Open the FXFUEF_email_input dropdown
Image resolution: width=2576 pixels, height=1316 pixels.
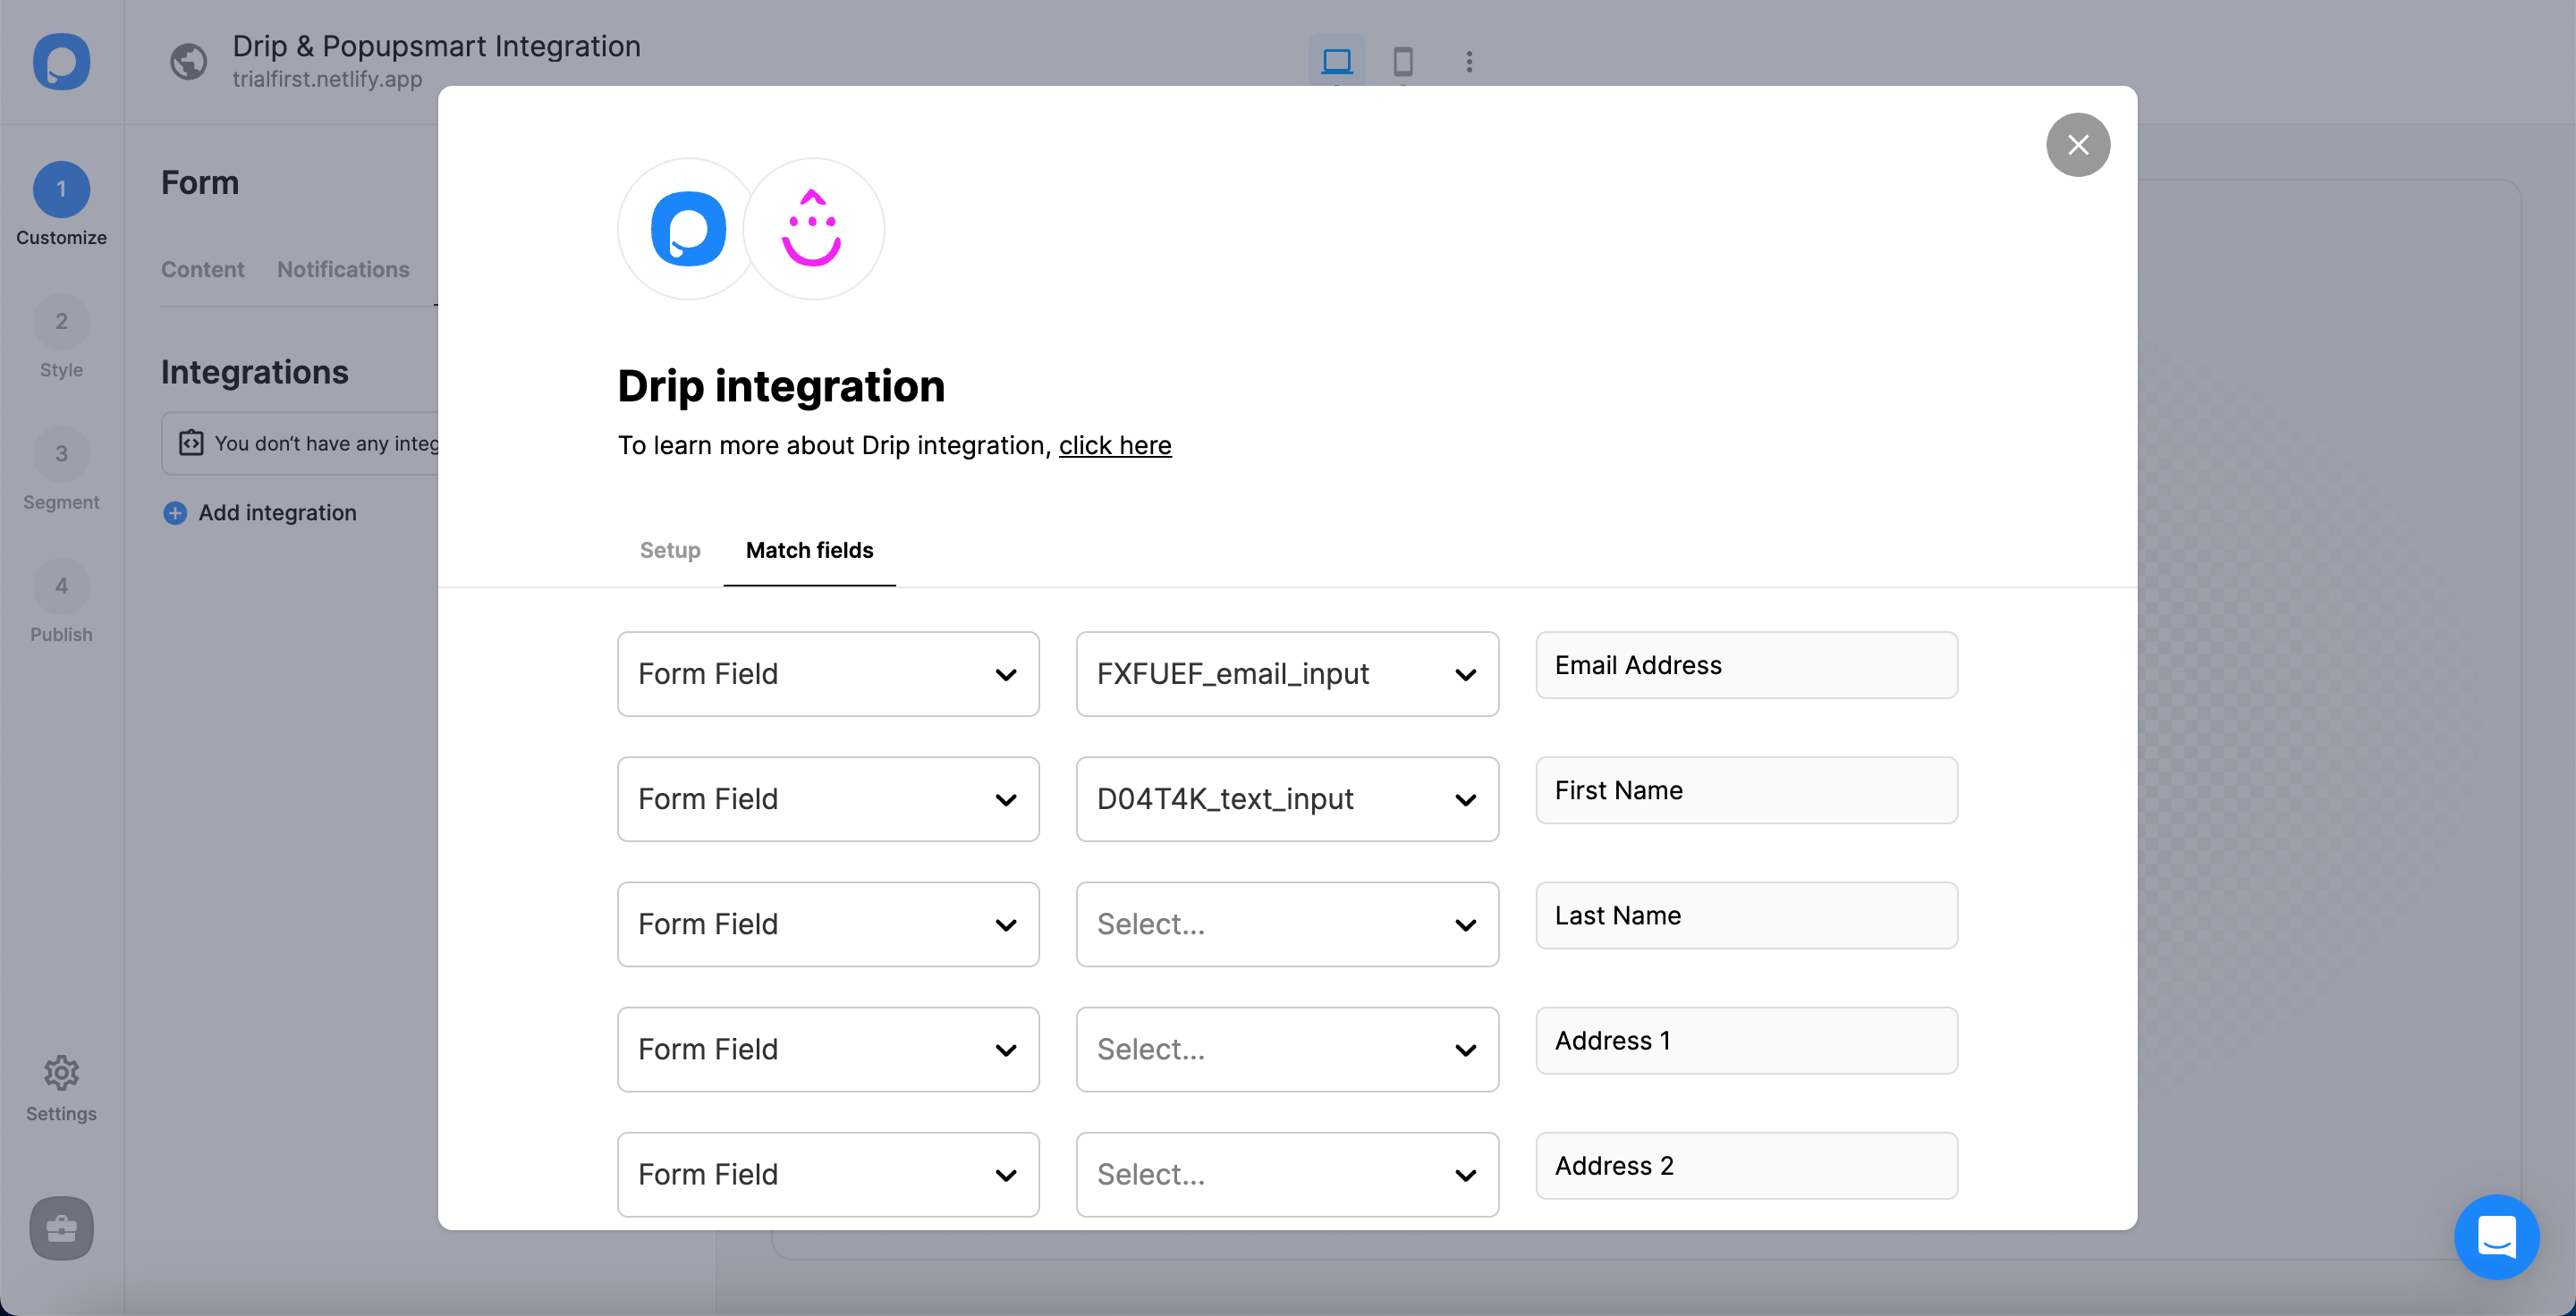(1287, 674)
